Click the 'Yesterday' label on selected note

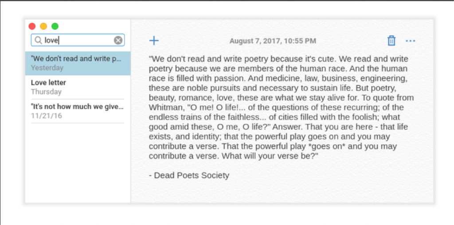click(47, 68)
